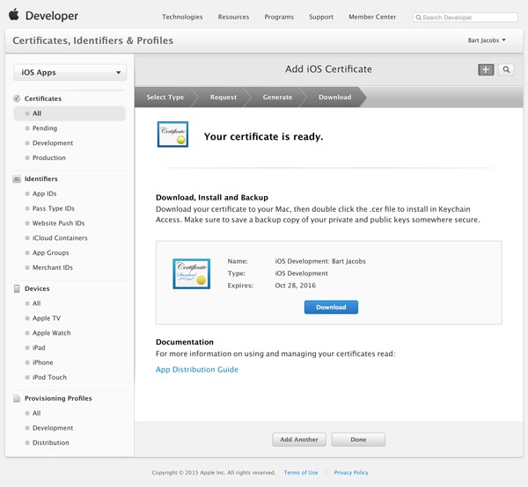Open App Groups
The image size is (528, 487).
pyautogui.click(x=50, y=253)
